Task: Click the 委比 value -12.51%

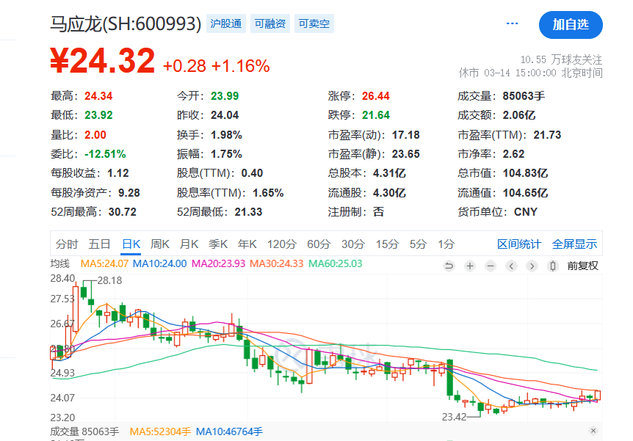Action: [105, 154]
